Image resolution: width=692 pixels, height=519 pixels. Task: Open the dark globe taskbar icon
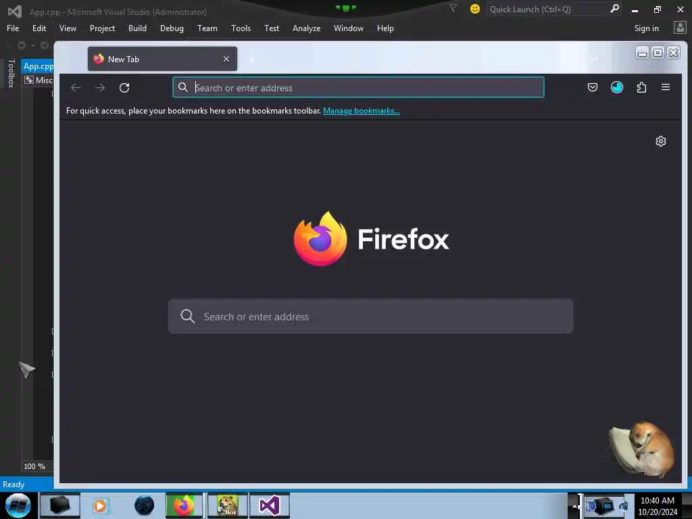pyautogui.click(x=145, y=505)
